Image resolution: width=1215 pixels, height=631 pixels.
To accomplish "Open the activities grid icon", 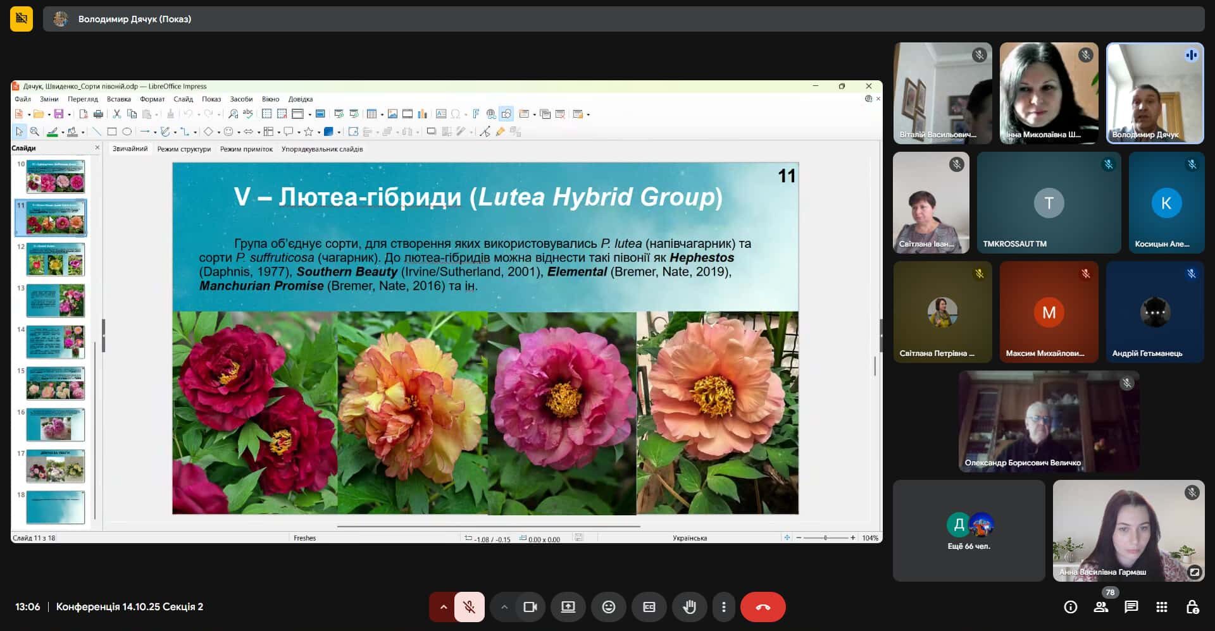I will [x=1161, y=607].
